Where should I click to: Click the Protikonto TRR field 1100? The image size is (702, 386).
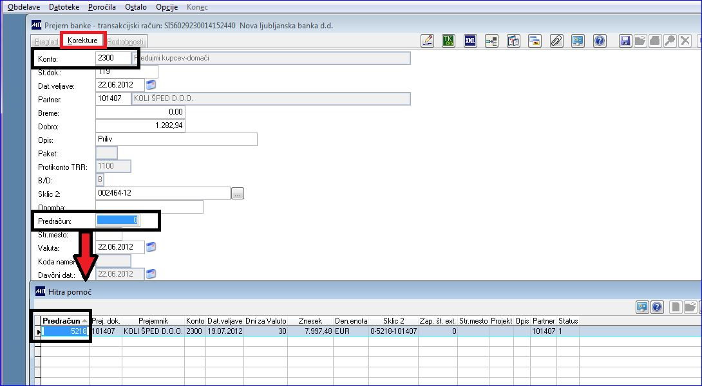point(113,167)
